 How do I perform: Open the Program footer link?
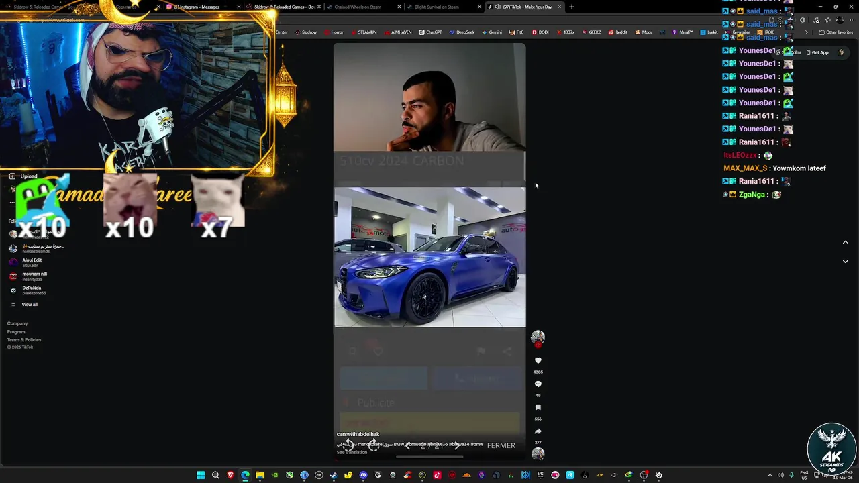(x=16, y=331)
